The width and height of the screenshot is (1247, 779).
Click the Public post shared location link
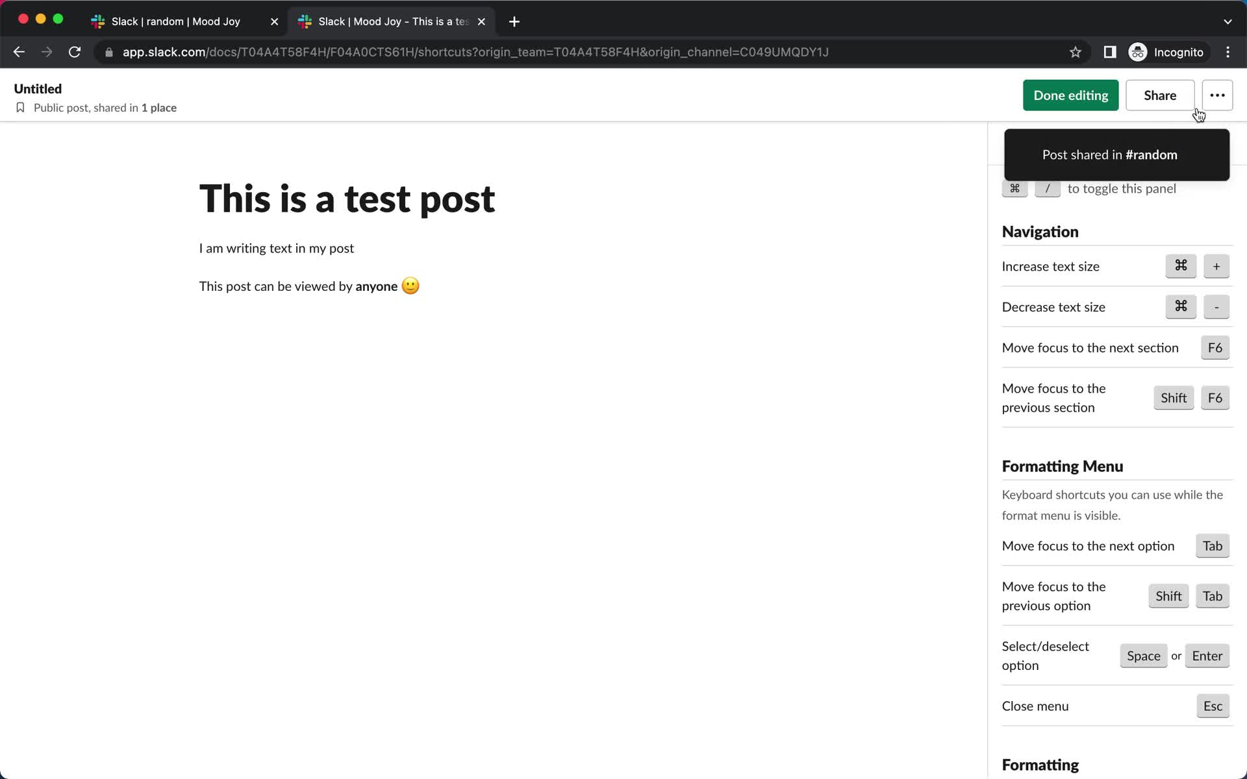point(104,108)
